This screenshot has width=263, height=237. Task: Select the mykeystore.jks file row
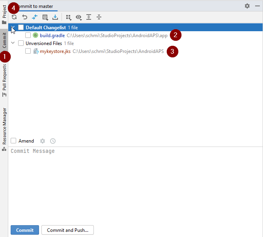[135, 51]
